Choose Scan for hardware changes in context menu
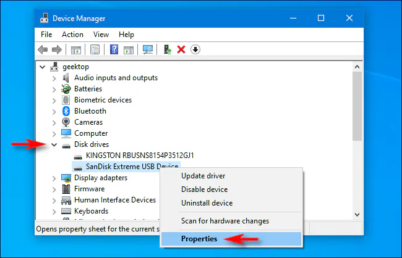The image size is (402, 258). click(x=231, y=221)
